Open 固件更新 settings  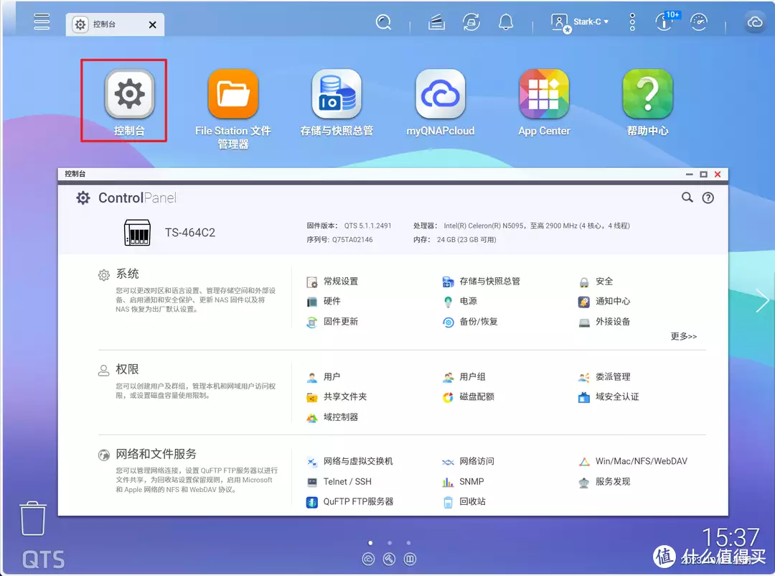(332, 322)
